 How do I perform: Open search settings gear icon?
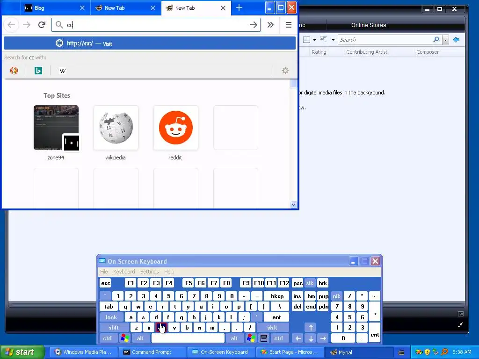(x=285, y=71)
